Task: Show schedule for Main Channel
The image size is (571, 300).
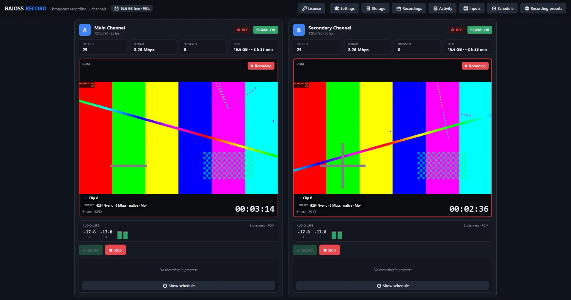Action: [x=178, y=286]
